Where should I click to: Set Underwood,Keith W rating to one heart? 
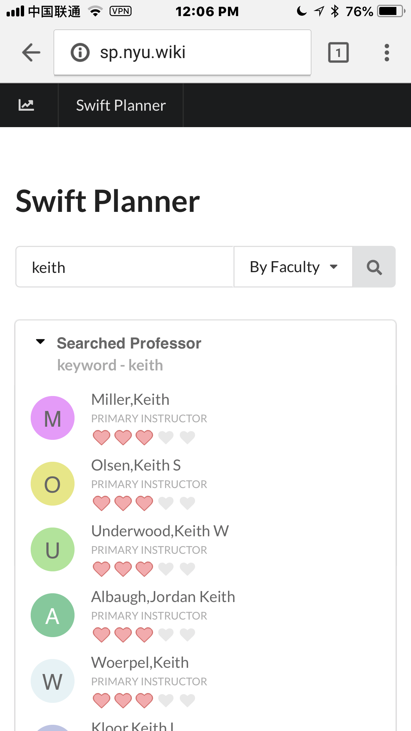102,569
